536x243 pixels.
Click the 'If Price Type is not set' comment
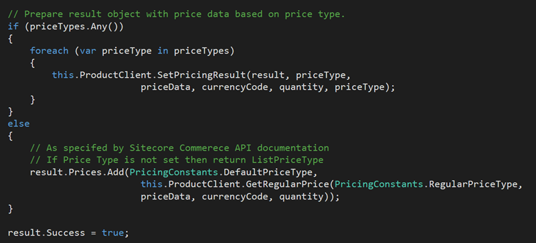click(177, 160)
